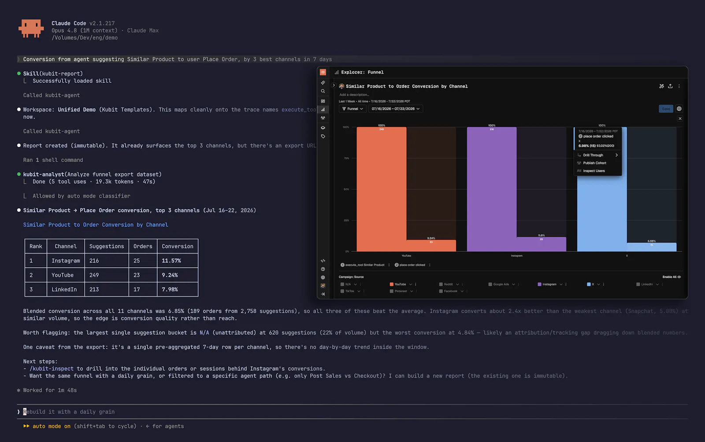Expand the YouTube legend chevron

(411, 284)
